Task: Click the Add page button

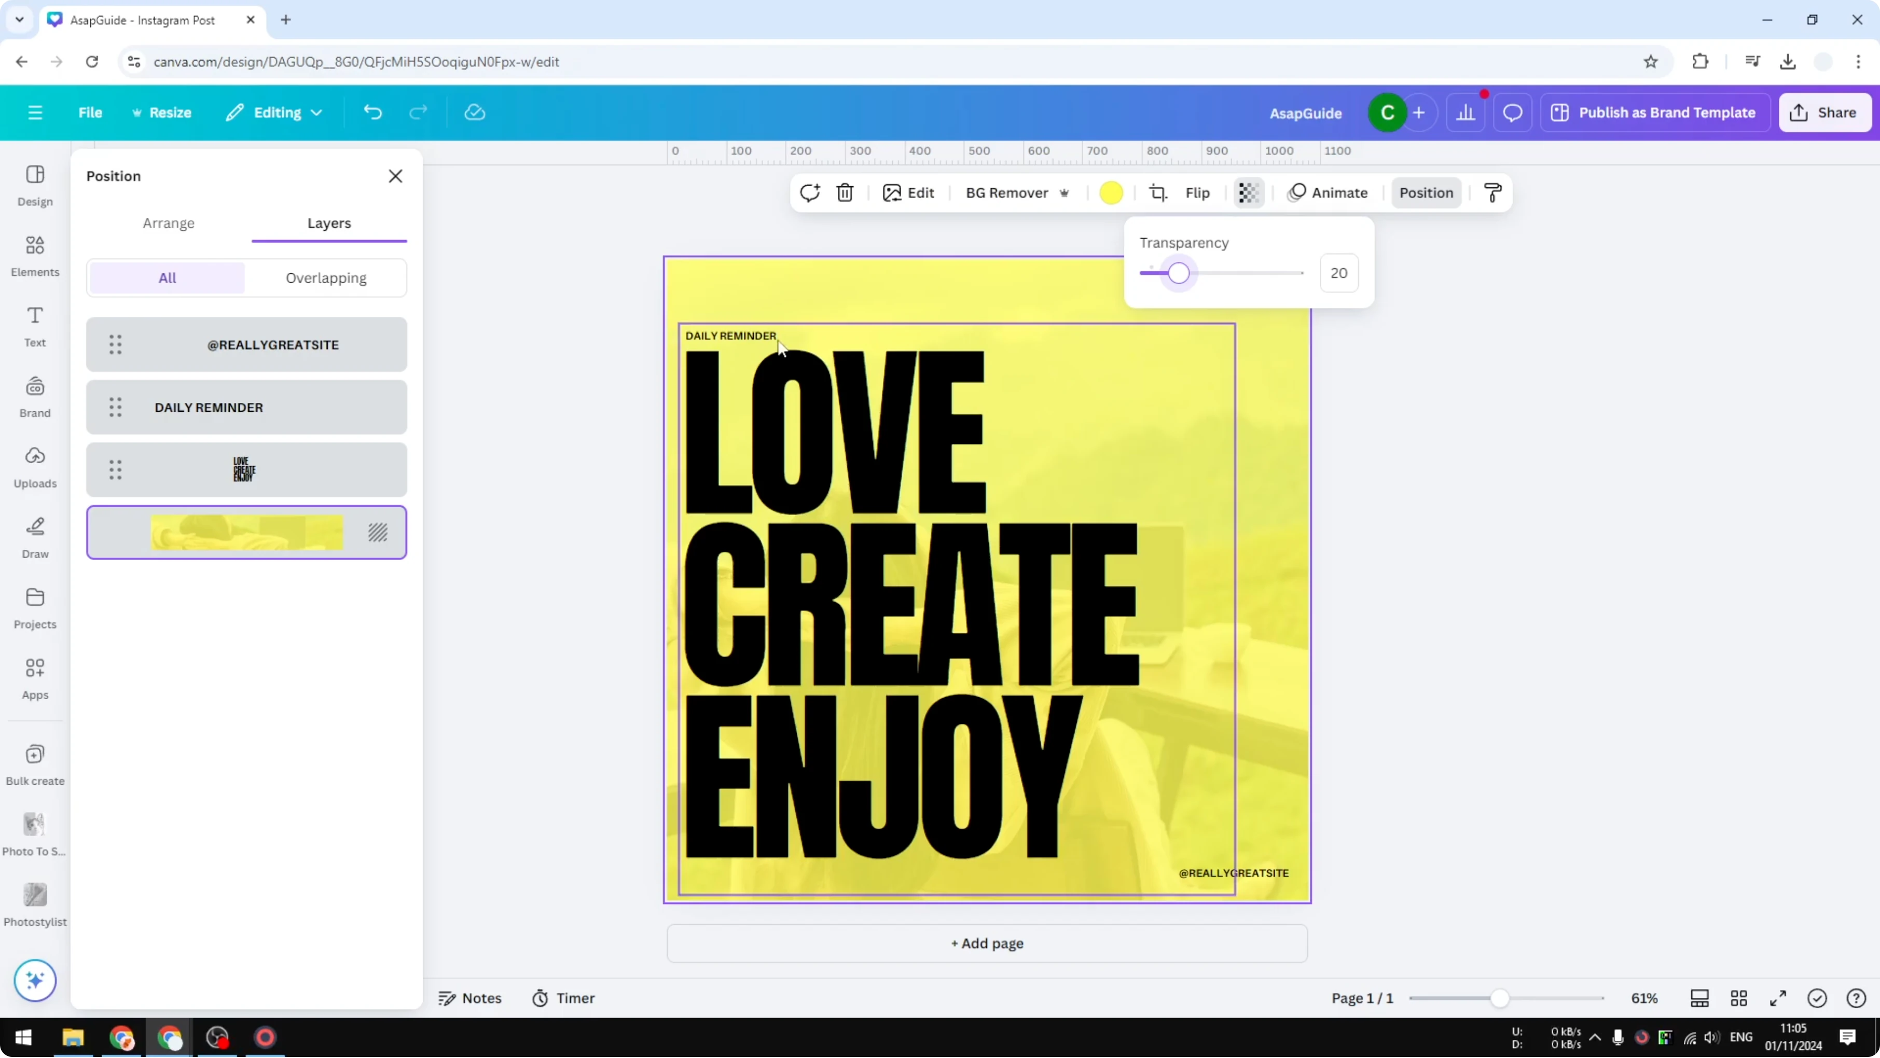Action: (x=987, y=943)
